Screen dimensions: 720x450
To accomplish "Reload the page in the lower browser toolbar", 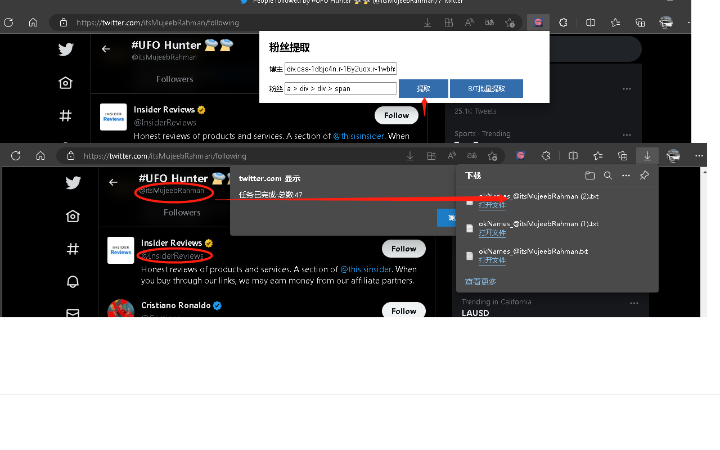I will pos(16,156).
